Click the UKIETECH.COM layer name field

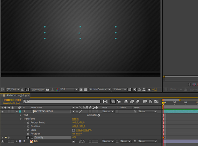pos(52,111)
